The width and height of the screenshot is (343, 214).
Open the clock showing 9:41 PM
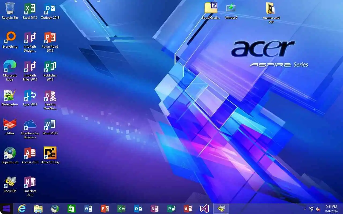pos(331,209)
